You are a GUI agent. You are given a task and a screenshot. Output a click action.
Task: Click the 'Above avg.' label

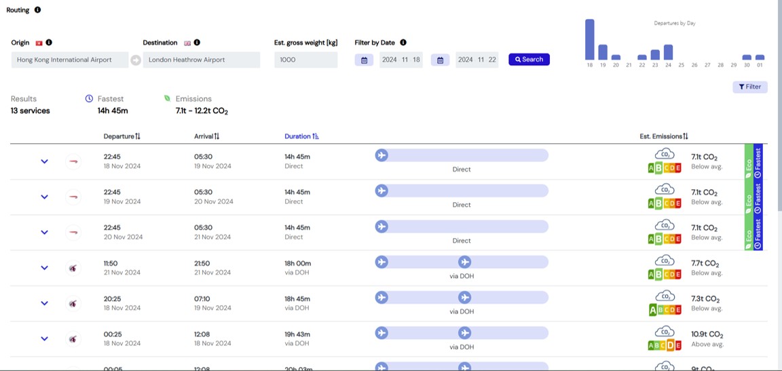tap(707, 344)
